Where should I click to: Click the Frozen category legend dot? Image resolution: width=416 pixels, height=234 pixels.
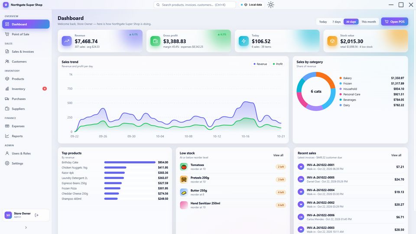341,83
